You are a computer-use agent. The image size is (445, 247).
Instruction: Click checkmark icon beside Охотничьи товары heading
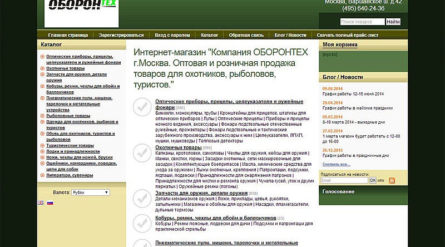(142, 152)
